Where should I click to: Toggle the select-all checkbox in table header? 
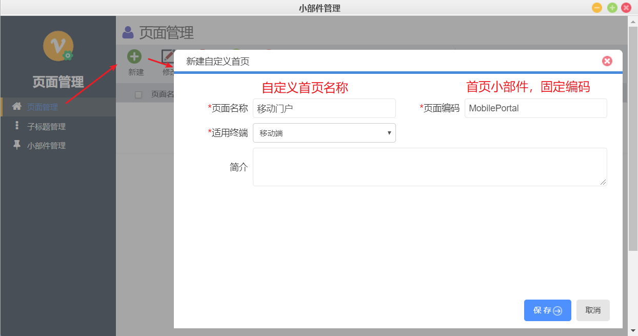138,95
